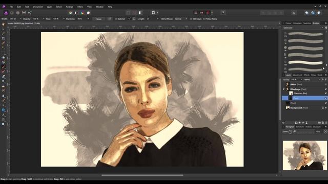Select the Photo Persona icon
The height and width of the screenshot is (184, 328).
pos(6,13)
